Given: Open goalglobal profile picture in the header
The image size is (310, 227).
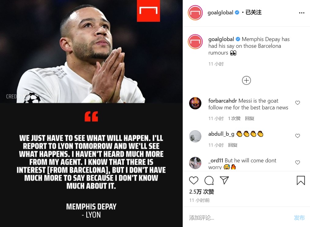Looking at the screenshot, I should [x=195, y=13].
